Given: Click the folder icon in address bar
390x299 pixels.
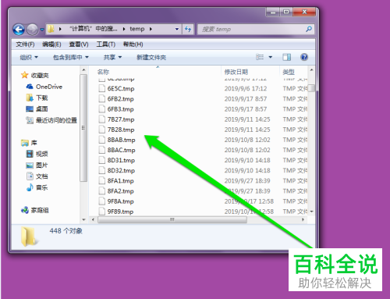Looking at the screenshot, I should [x=51, y=29].
